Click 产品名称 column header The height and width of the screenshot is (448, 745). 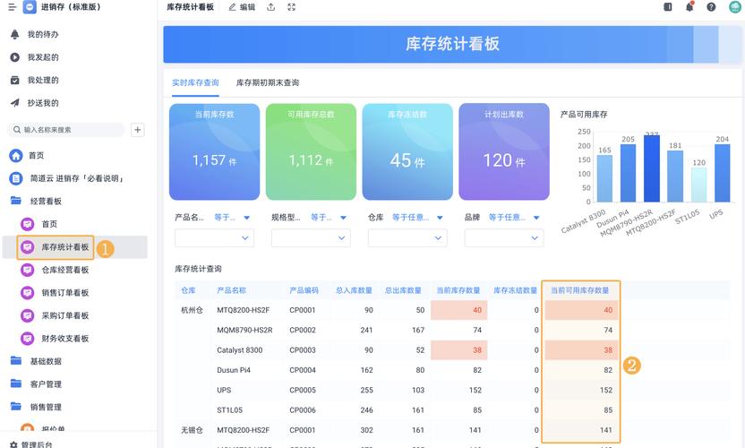(231, 290)
